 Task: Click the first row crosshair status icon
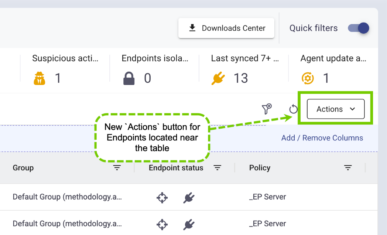(x=162, y=197)
